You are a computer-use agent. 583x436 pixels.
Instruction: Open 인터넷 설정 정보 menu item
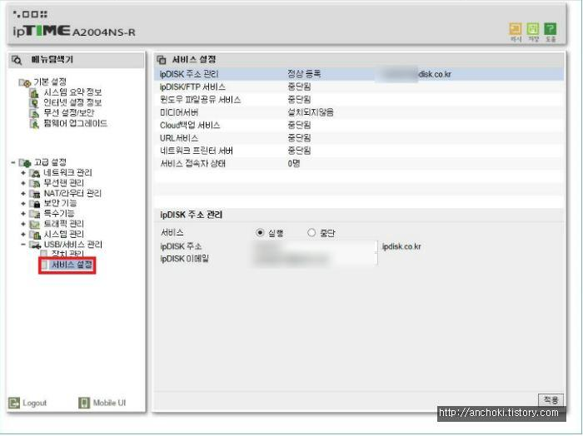72,103
